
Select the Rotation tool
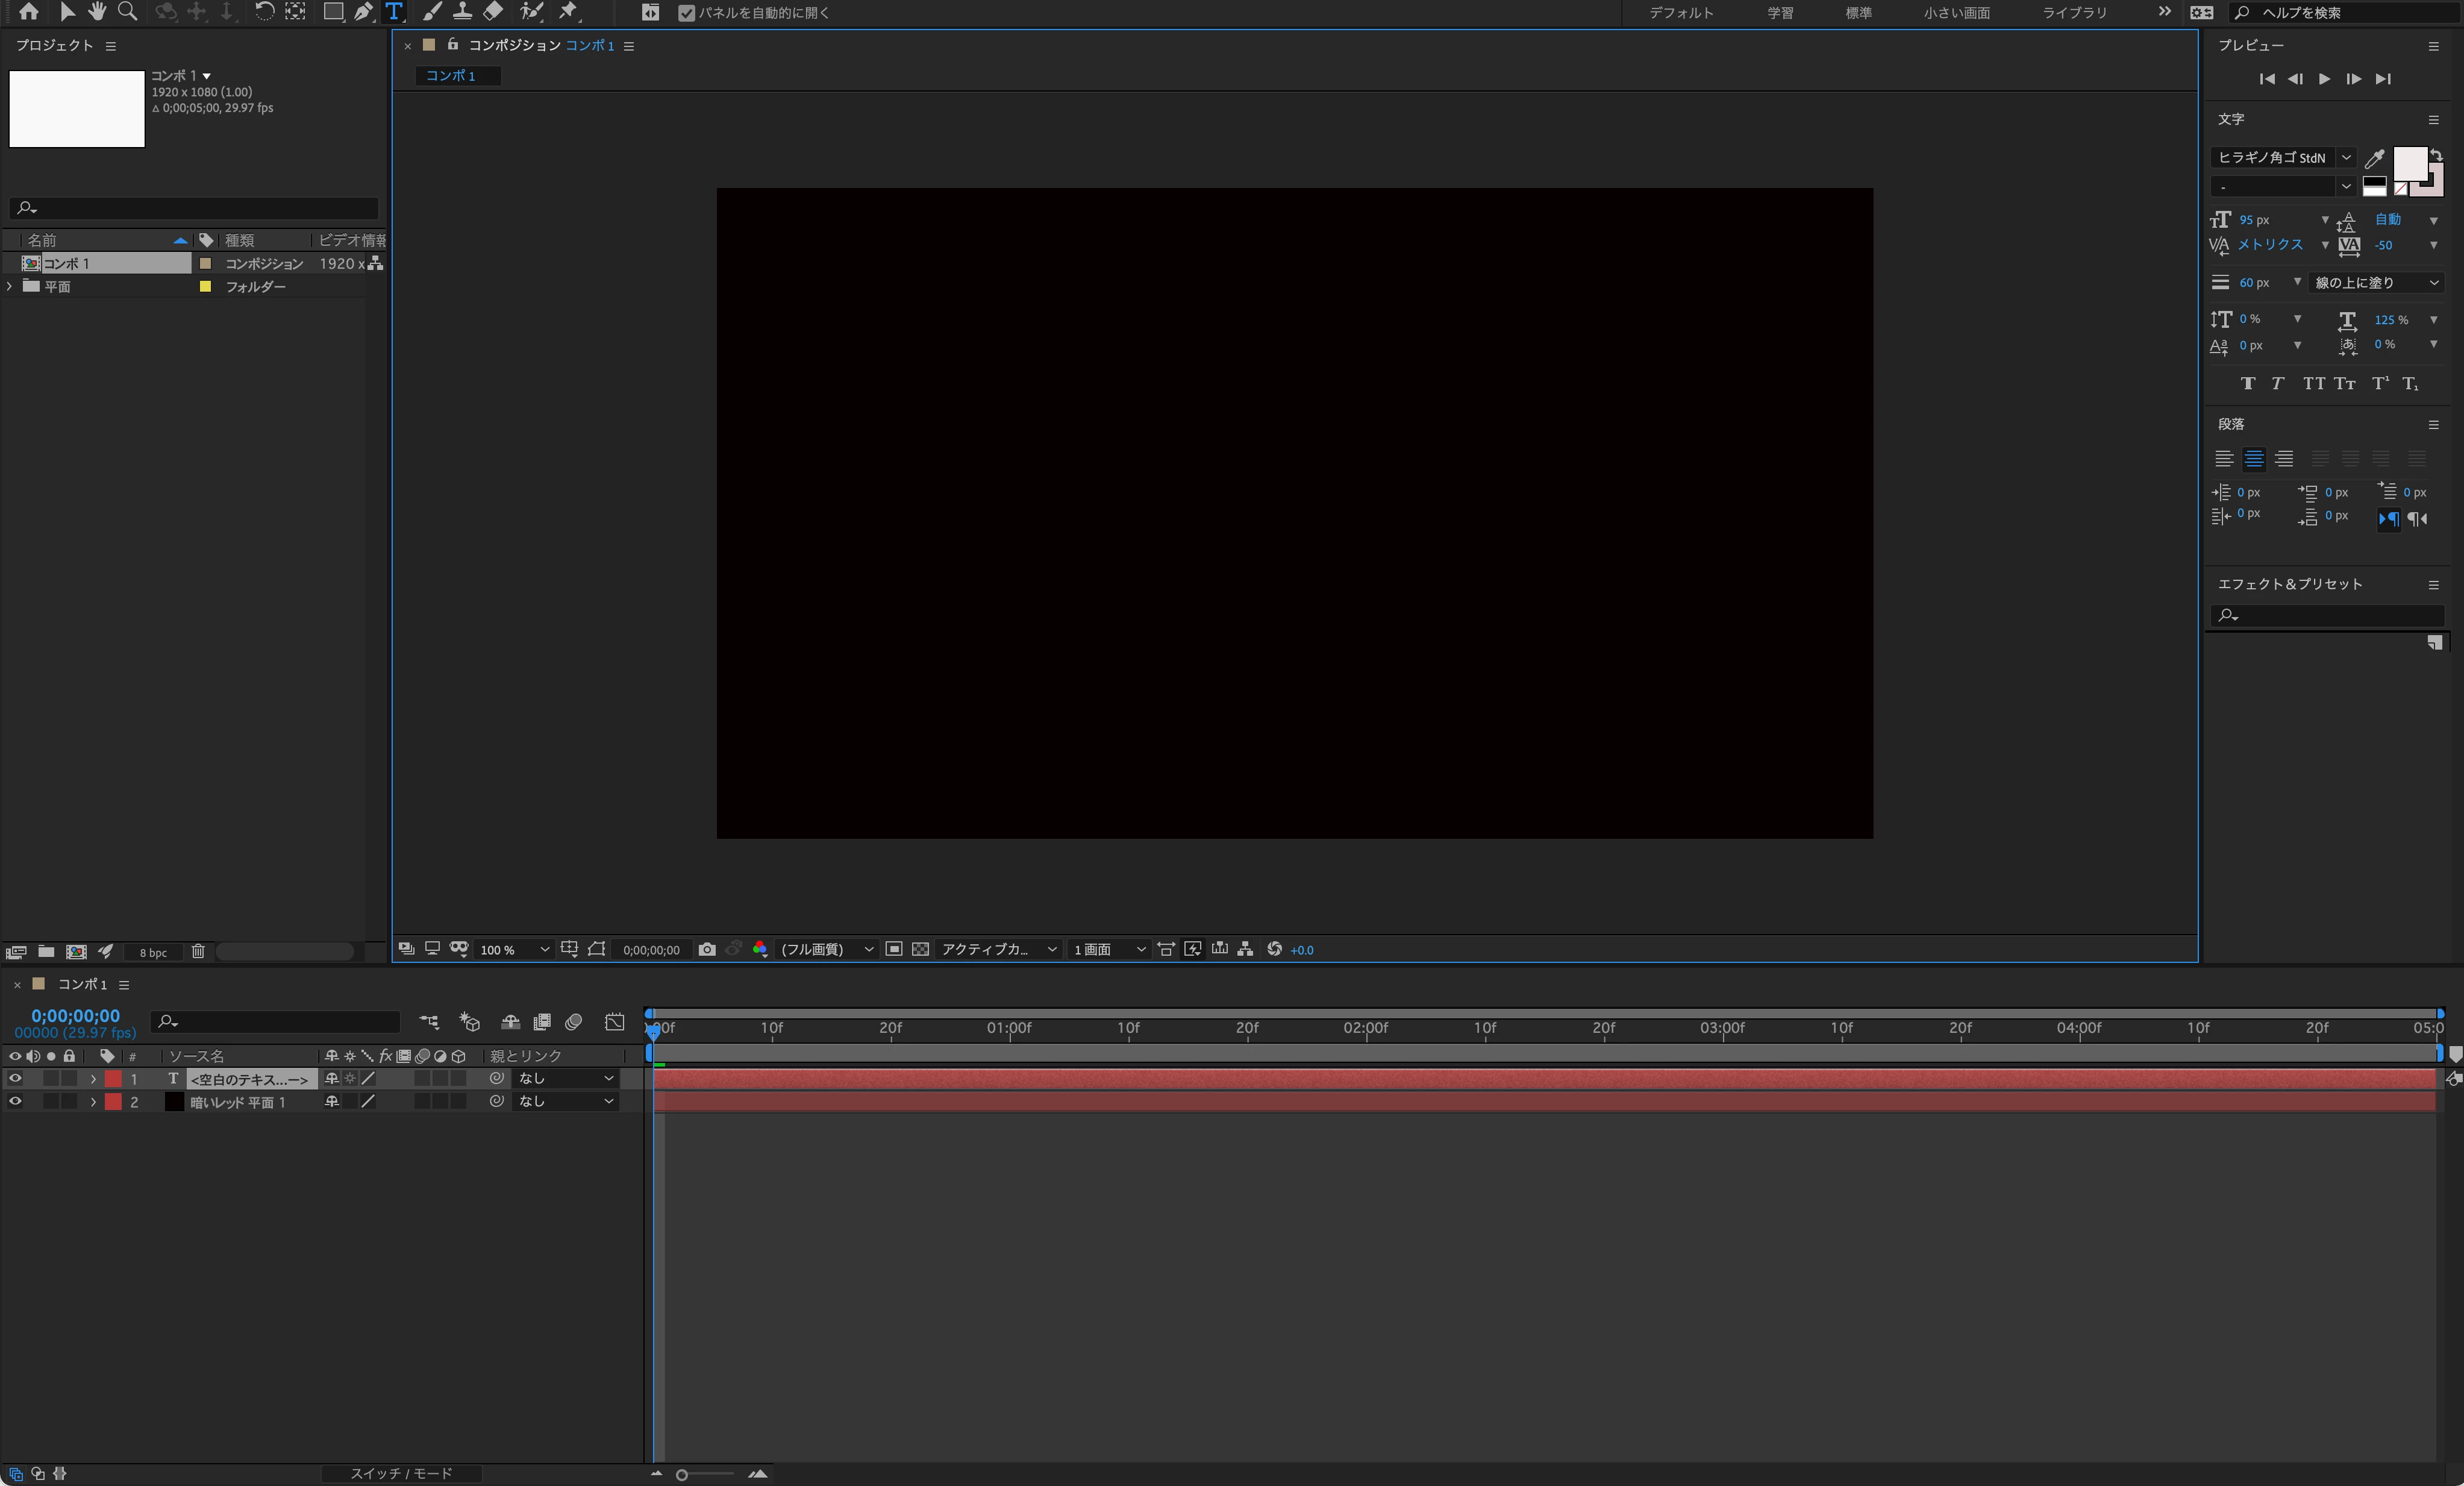[264, 12]
